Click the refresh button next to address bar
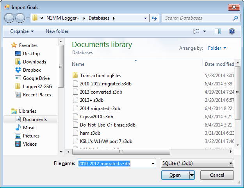244x188 pixels. click(x=154, y=18)
